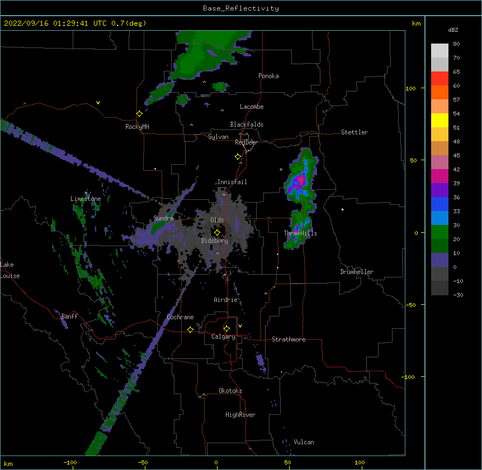Select the Innisfail city label

[x=232, y=182]
